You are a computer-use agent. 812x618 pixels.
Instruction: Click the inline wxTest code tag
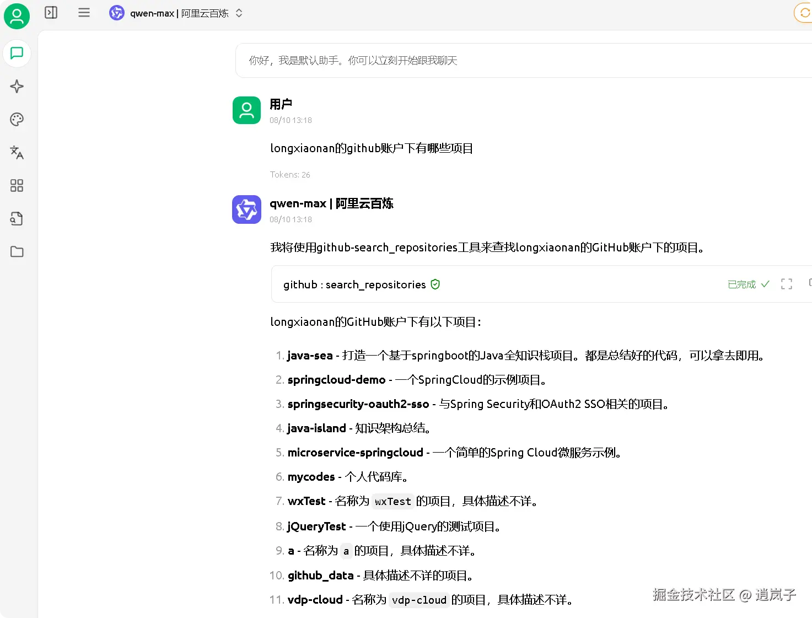click(392, 502)
